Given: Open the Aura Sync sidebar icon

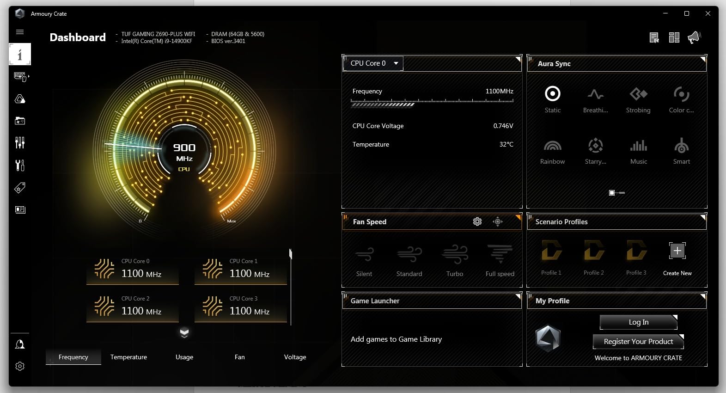Looking at the screenshot, I should pos(20,99).
